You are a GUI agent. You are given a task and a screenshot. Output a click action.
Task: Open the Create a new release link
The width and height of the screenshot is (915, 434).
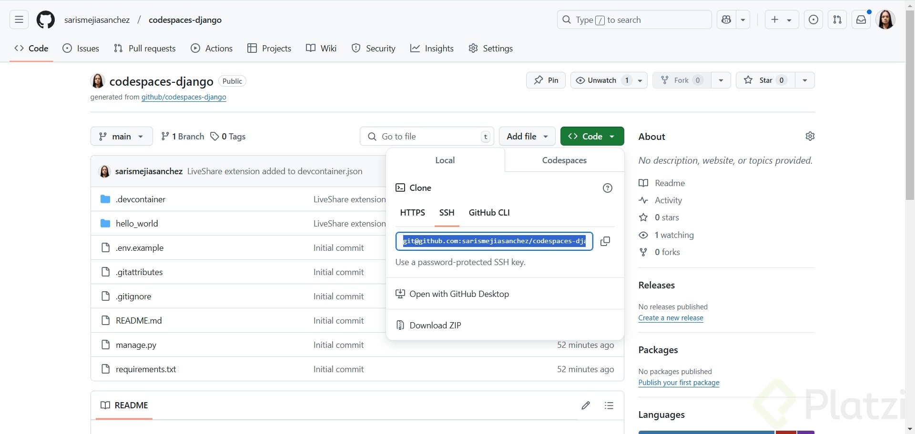[x=671, y=318]
